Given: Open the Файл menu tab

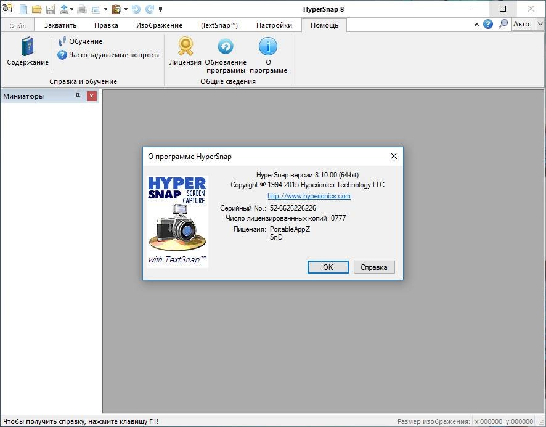Looking at the screenshot, I should (17, 25).
